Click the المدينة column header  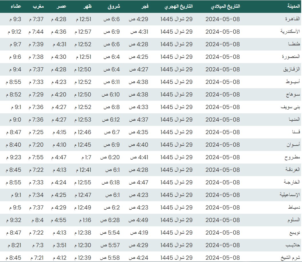(x=293, y=6)
